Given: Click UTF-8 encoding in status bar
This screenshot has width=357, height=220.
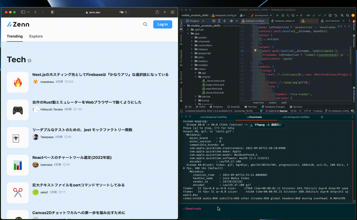Looking at the screenshot, I should tap(307, 111).
